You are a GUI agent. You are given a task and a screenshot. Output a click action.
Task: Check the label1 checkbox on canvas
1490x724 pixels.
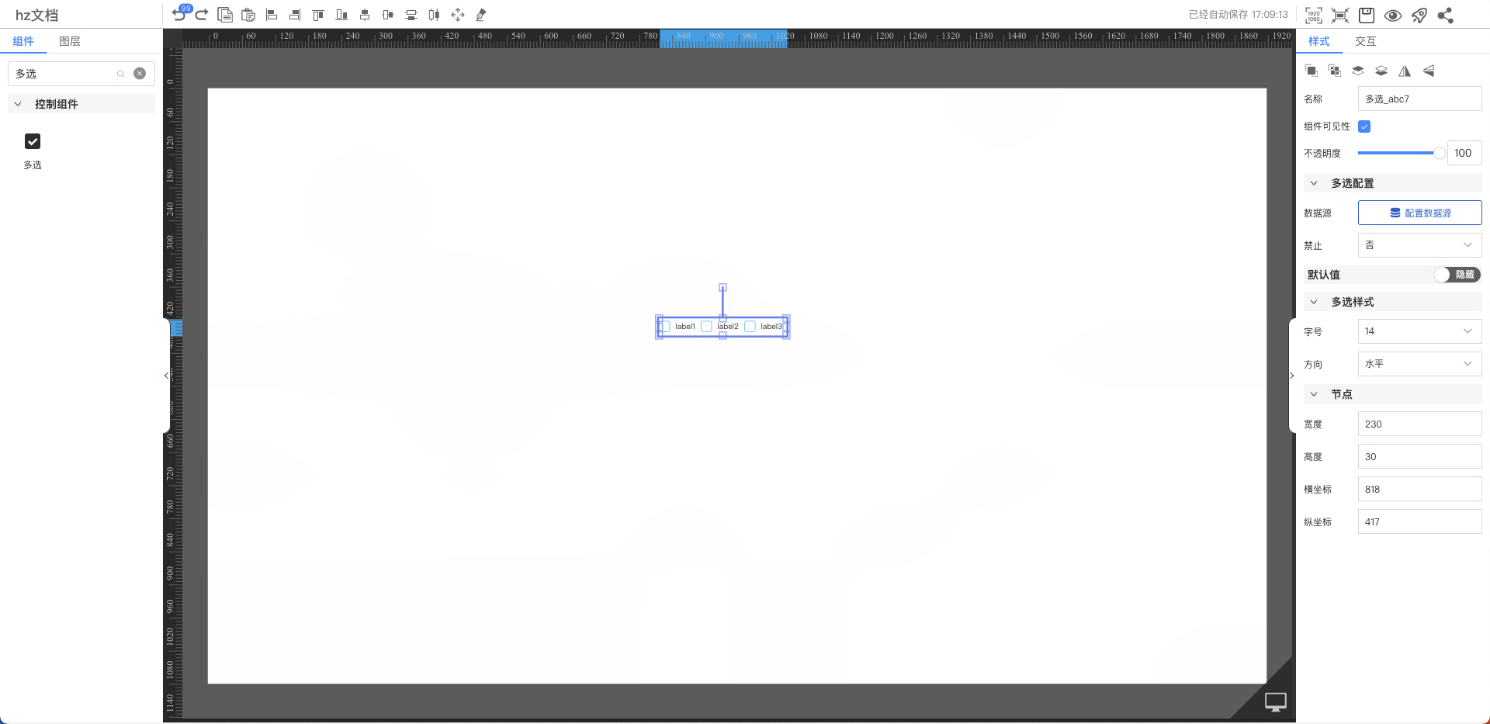[x=664, y=327]
